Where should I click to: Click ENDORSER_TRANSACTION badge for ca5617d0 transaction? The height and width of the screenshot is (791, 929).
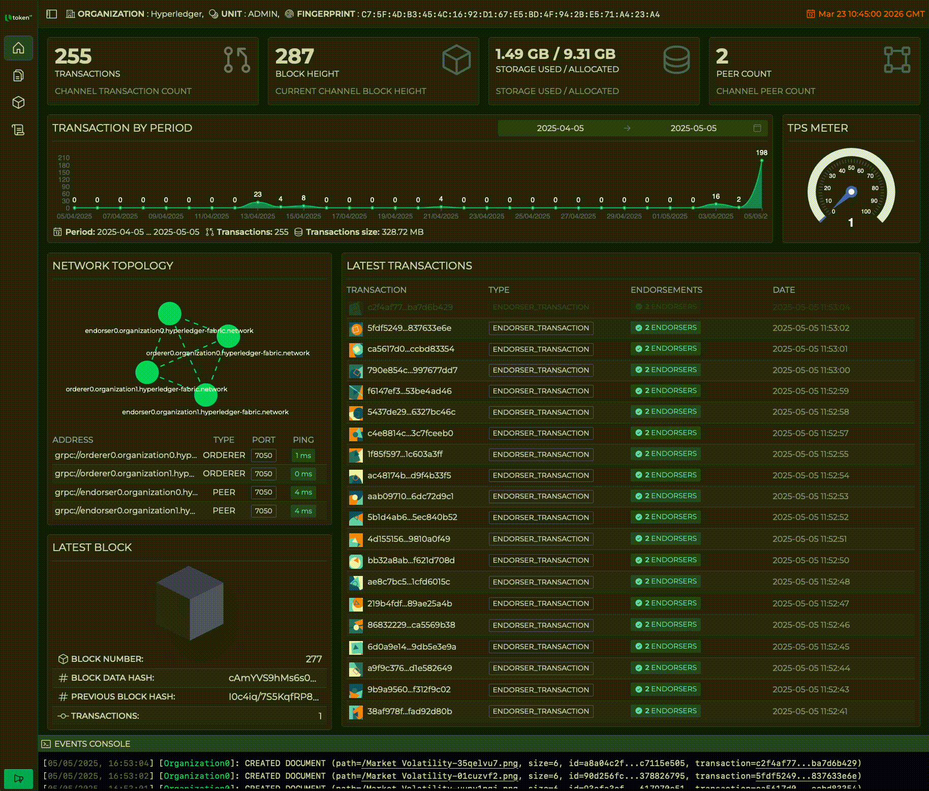(x=541, y=349)
